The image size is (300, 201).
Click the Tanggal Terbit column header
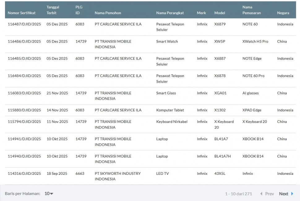click(x=53, y=10)
